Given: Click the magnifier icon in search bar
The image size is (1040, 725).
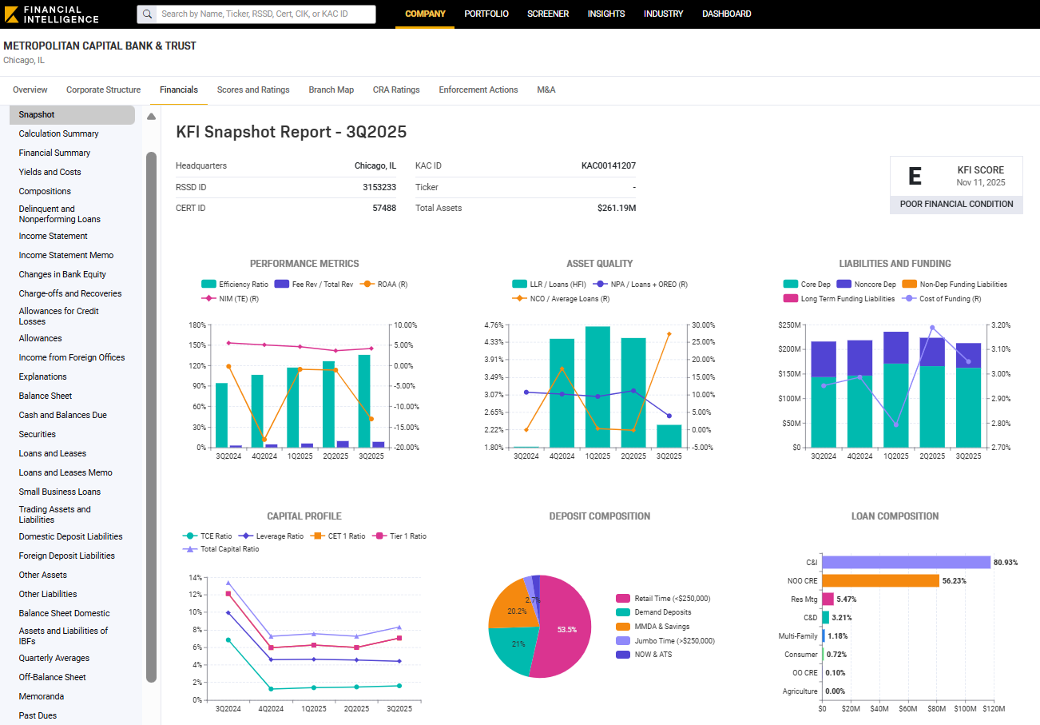Looking at the screenshot, I should click(x=149, y=14).
